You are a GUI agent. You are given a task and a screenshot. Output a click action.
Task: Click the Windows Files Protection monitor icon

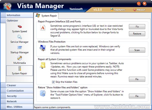point(43,48)
